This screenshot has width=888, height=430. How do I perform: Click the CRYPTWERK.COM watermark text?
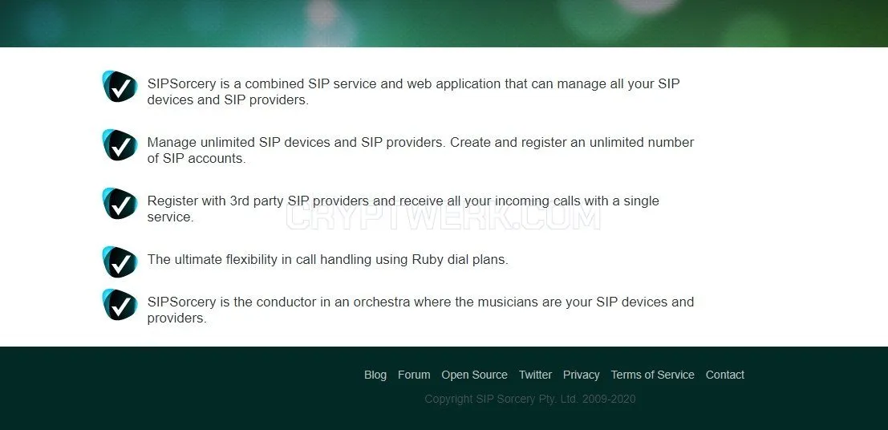pos(444,217)
